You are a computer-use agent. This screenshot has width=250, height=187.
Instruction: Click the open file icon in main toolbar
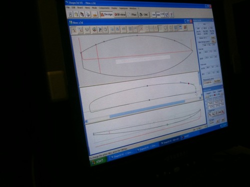(76, 14)
